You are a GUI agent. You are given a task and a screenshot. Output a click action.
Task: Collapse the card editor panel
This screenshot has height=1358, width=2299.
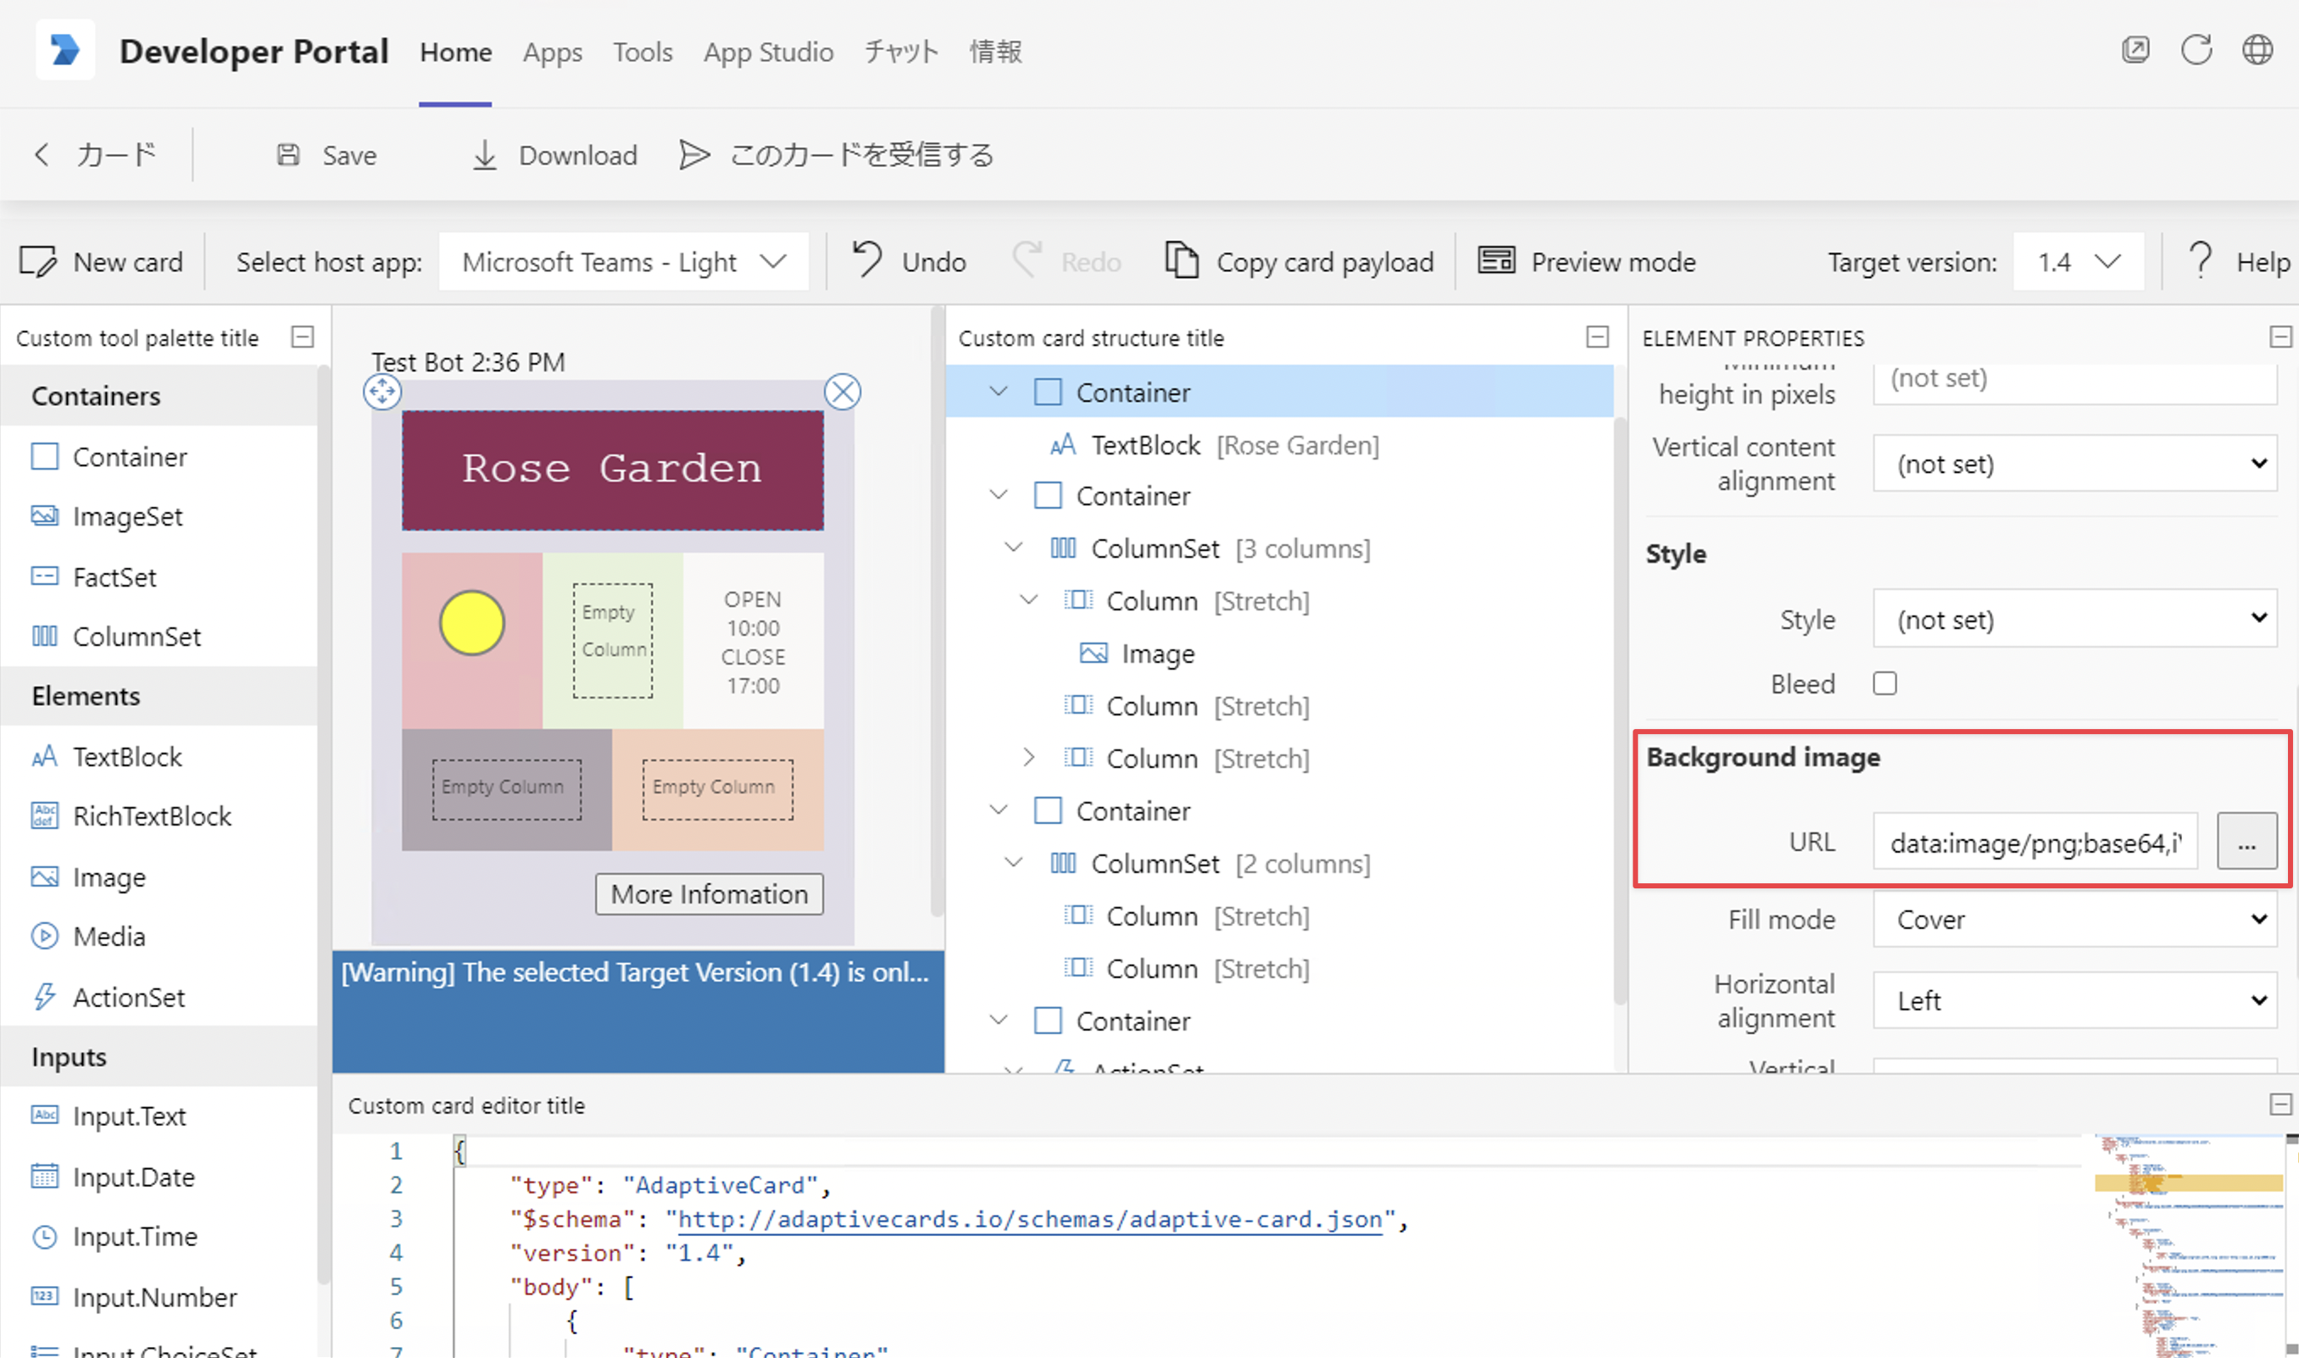[2280, 1105]
